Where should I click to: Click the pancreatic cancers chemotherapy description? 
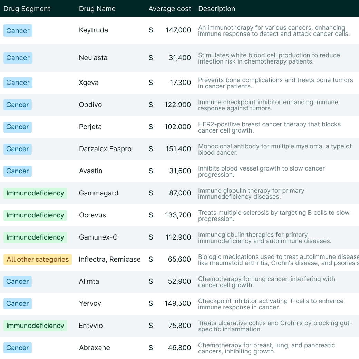(x=267, y=348)
